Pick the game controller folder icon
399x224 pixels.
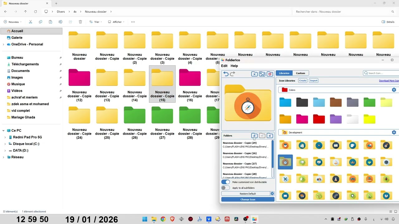pyautogui.click(x=353, y=179)
